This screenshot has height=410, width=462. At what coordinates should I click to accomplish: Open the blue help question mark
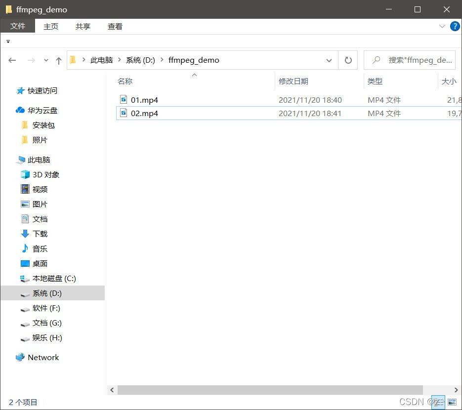(455, 26)
